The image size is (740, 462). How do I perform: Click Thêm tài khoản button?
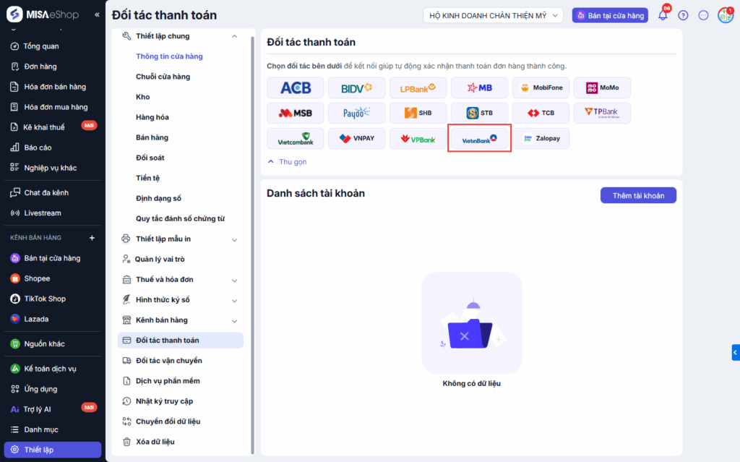click(x=638, y=195)
